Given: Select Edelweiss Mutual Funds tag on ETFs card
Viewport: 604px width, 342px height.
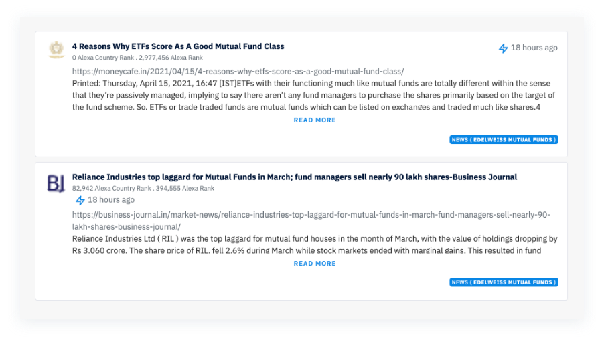Looking at the screenshot, I should 504,139.
